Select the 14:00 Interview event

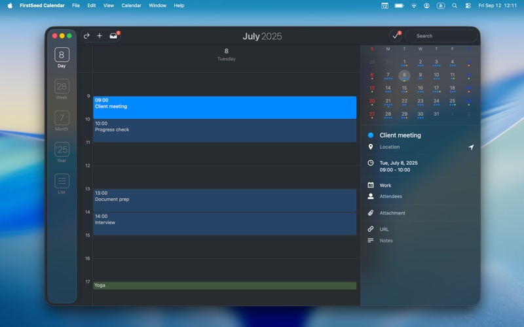click(x=225, y=223)
